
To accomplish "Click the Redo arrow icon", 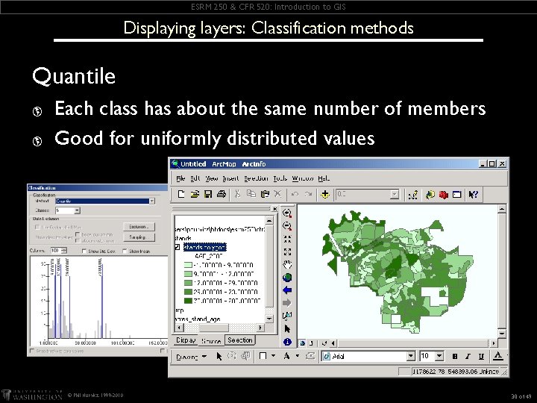I will [x=308, y=194].
